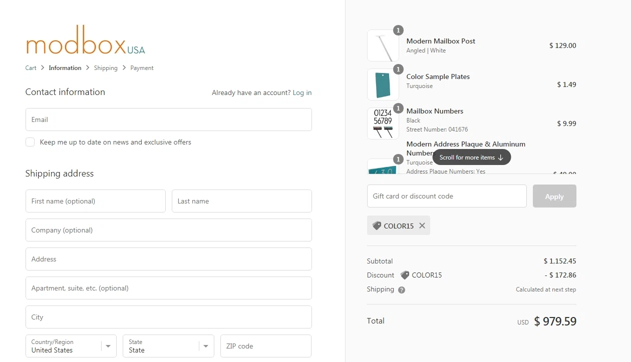The width and height of the screenshot is (631, 362).
Task: Click the shipping help question mark icon
Action: click(x=402, y=289)
